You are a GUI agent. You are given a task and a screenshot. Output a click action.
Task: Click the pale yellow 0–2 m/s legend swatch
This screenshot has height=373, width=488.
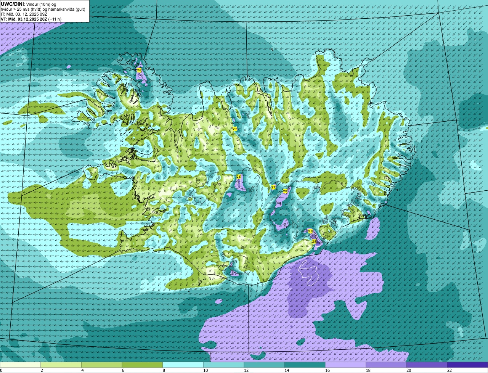click(21, 365)
